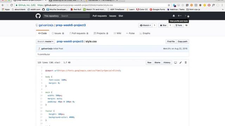Click the stargazers count next to Star
The width and height of the screenshot is (225, 126).
tap(170, 25)
